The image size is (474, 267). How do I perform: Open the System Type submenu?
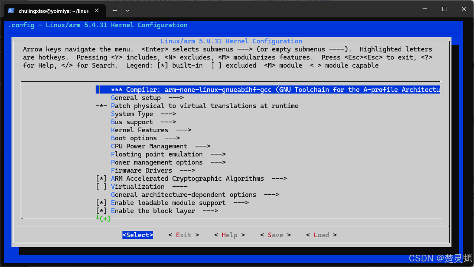point(143,114)
